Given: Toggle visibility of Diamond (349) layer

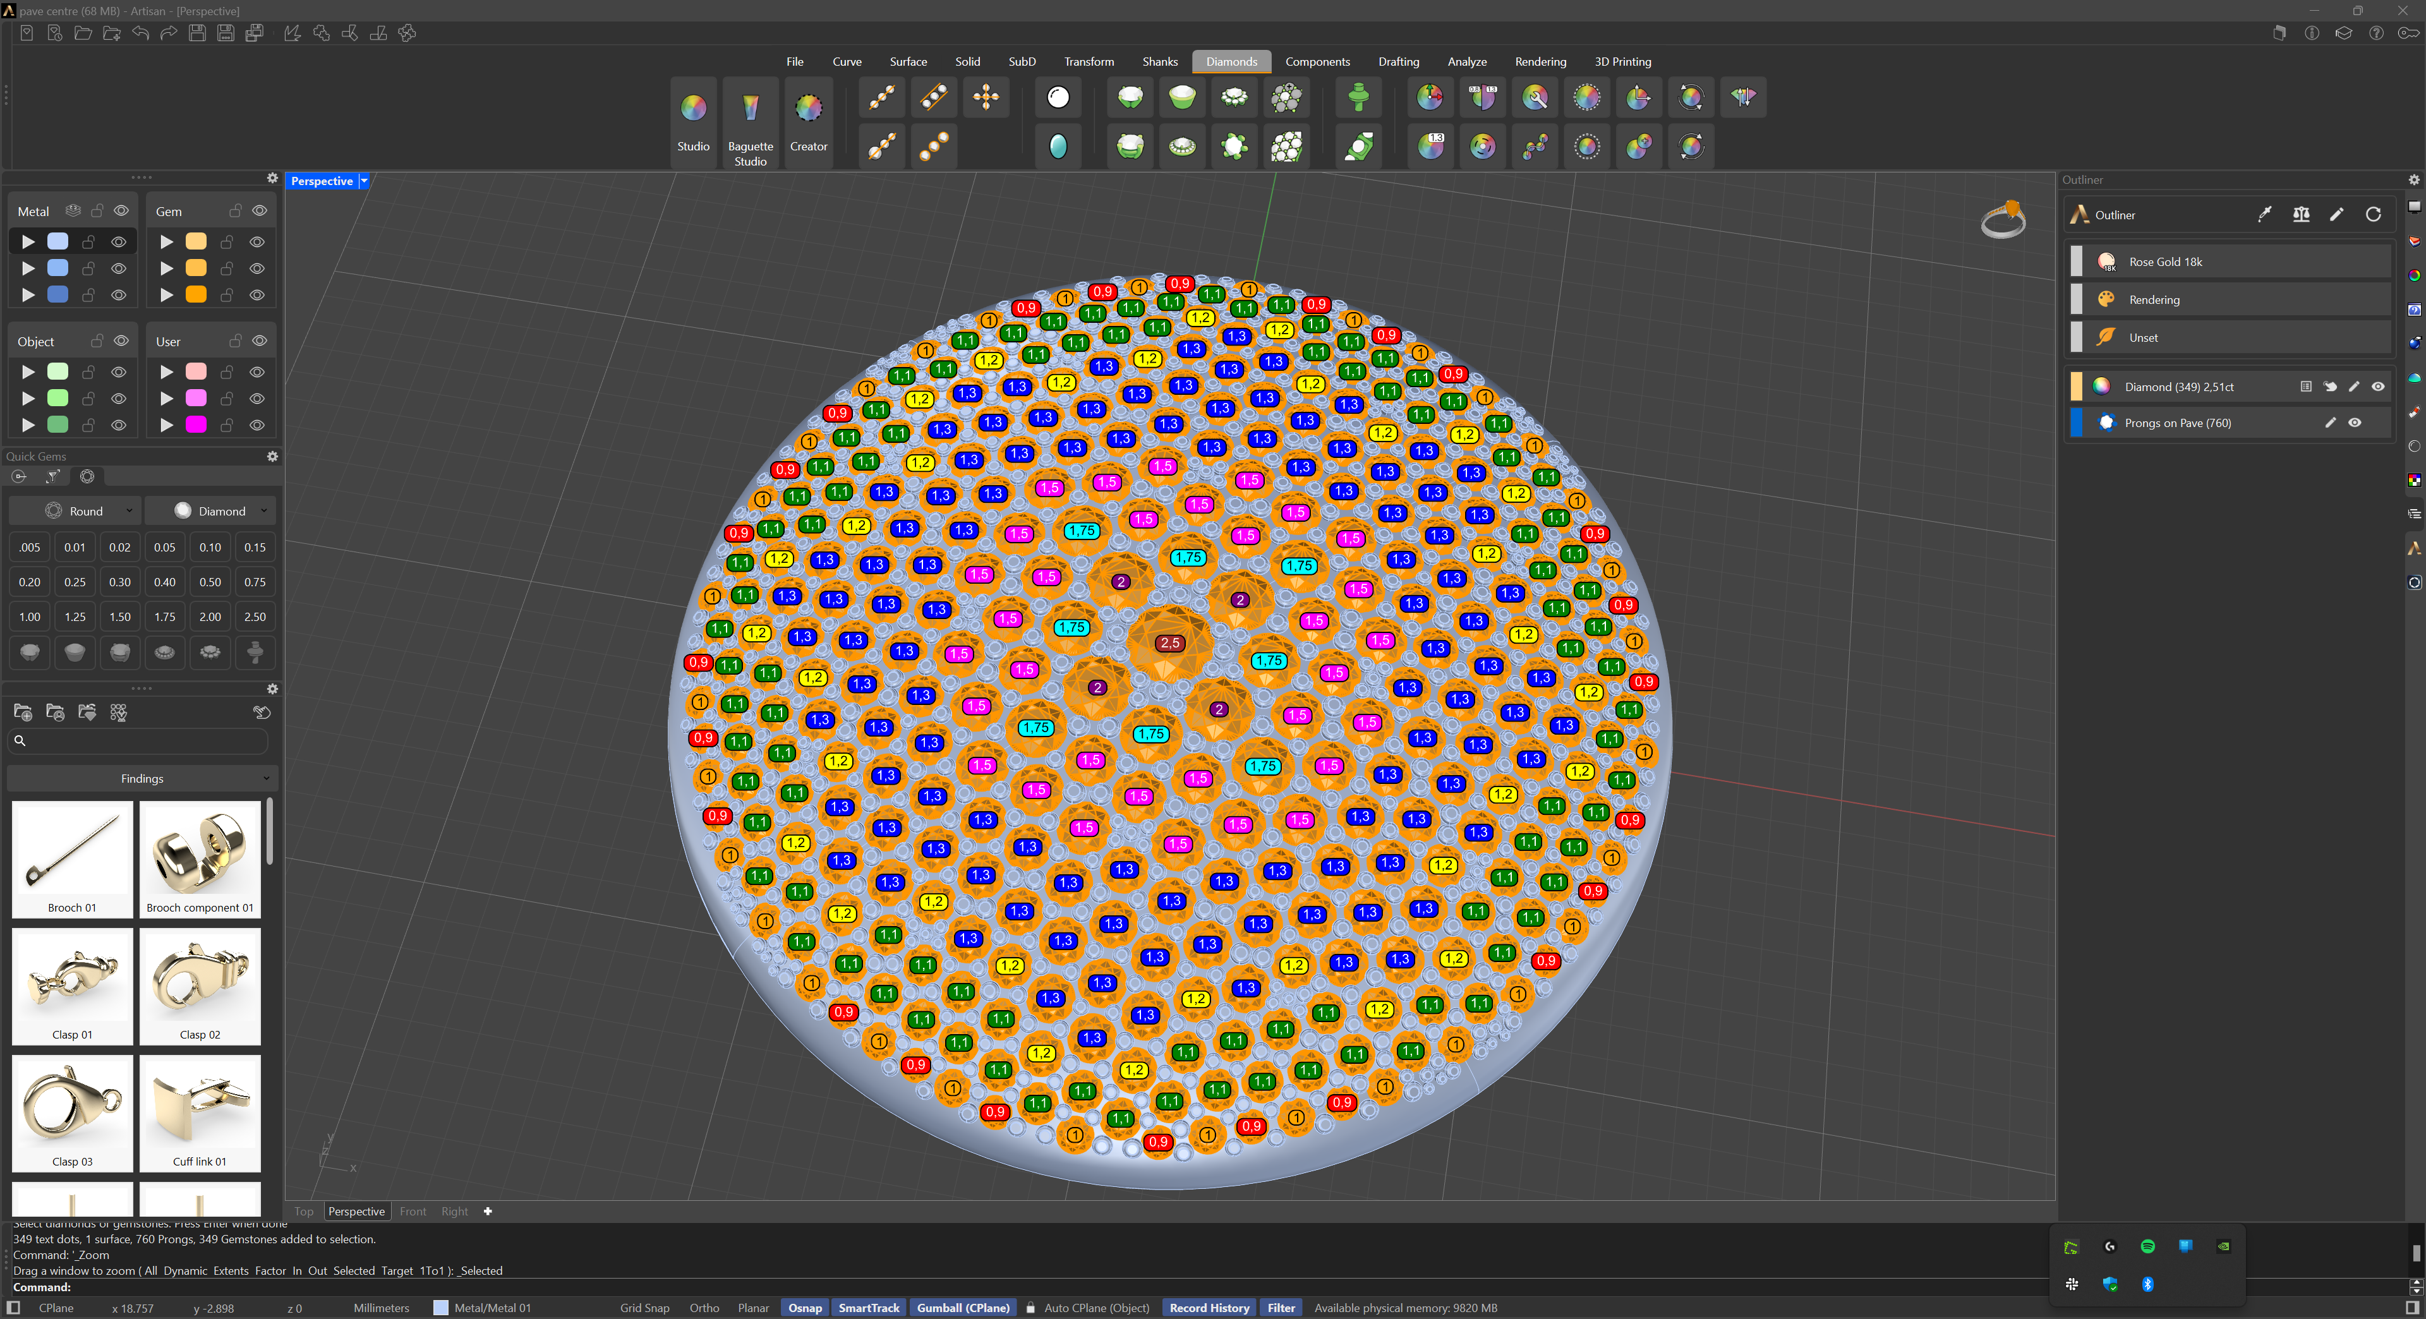Looking at the screenshot, I should pos(2378,387).
